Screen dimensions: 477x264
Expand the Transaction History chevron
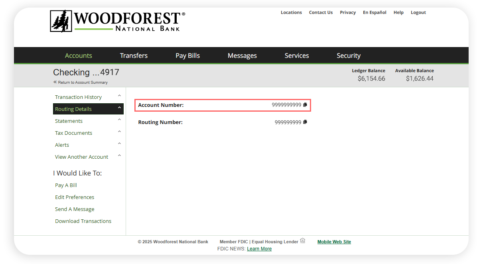click(119, 96)
